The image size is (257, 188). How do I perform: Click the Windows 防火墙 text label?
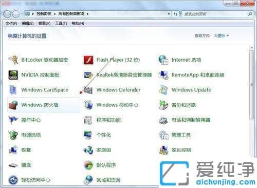coord(40,105)
